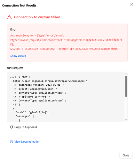Click the Close button at bottom
Image resolution: width=135 pixels, height=161 pixels.
(126, 155)
